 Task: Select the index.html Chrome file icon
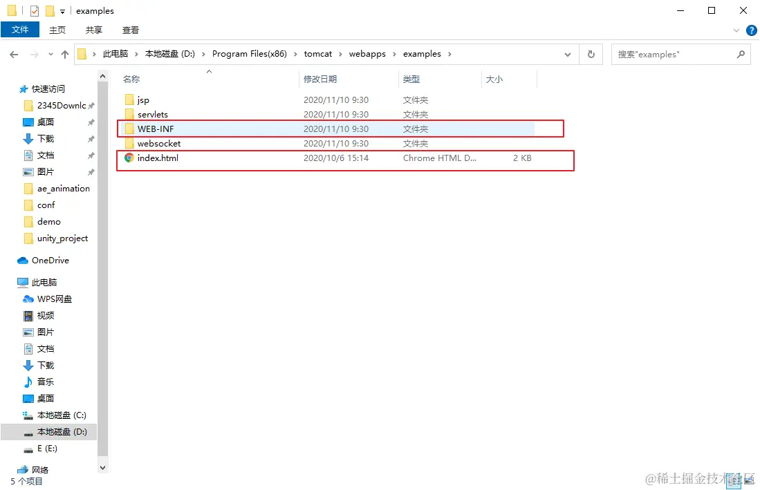point(129,158)
